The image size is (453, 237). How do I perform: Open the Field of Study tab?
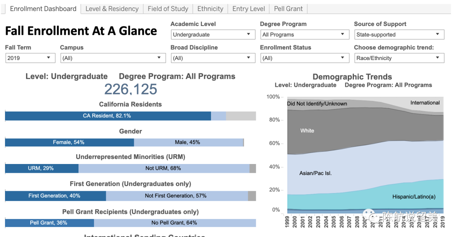tap(168, 9)
